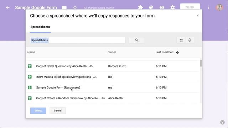Open the color palette theme icon
The image size is (228, 128).
point(151,7)
